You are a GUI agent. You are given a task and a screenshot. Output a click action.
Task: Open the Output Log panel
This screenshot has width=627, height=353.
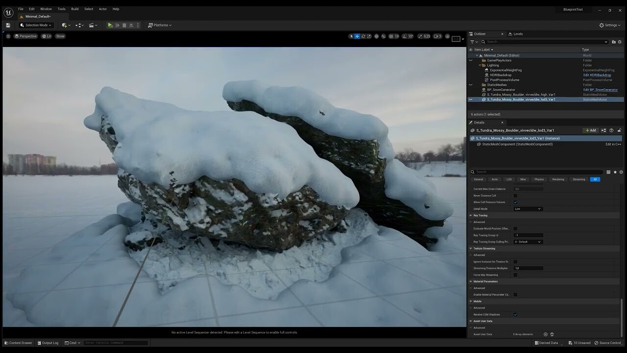(x=48, y=343)
